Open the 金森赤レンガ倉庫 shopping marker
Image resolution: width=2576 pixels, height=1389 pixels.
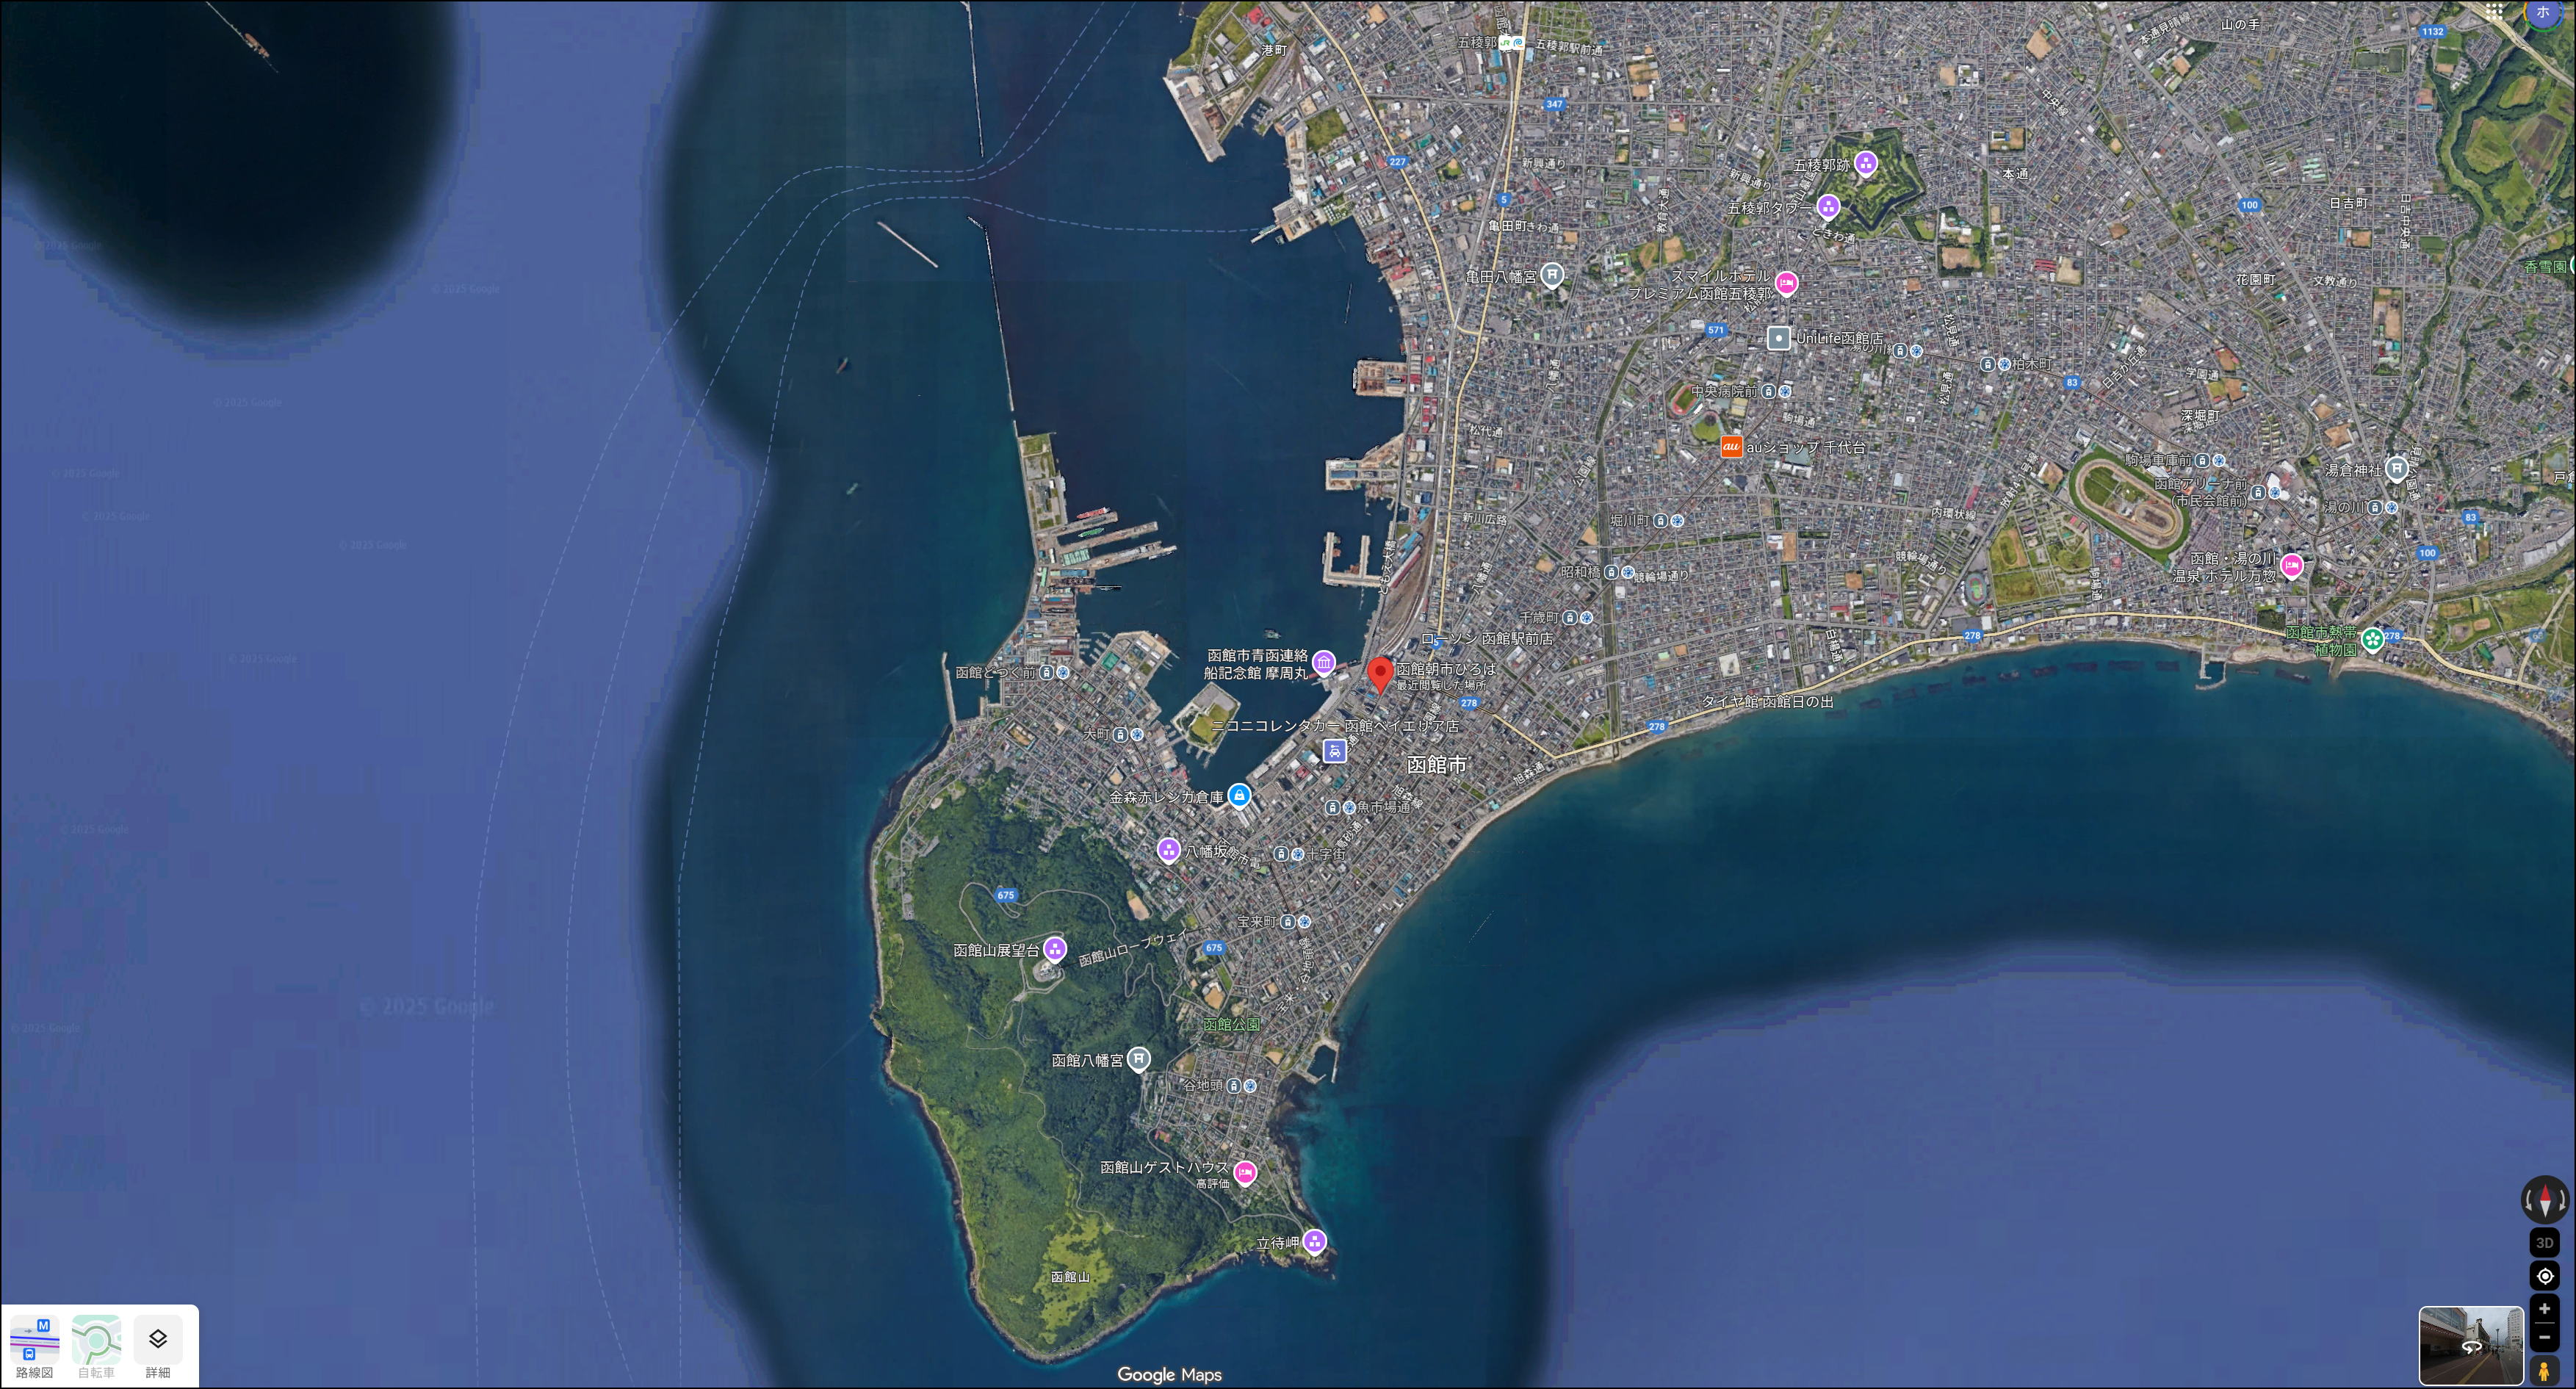tap(1239, 796)
